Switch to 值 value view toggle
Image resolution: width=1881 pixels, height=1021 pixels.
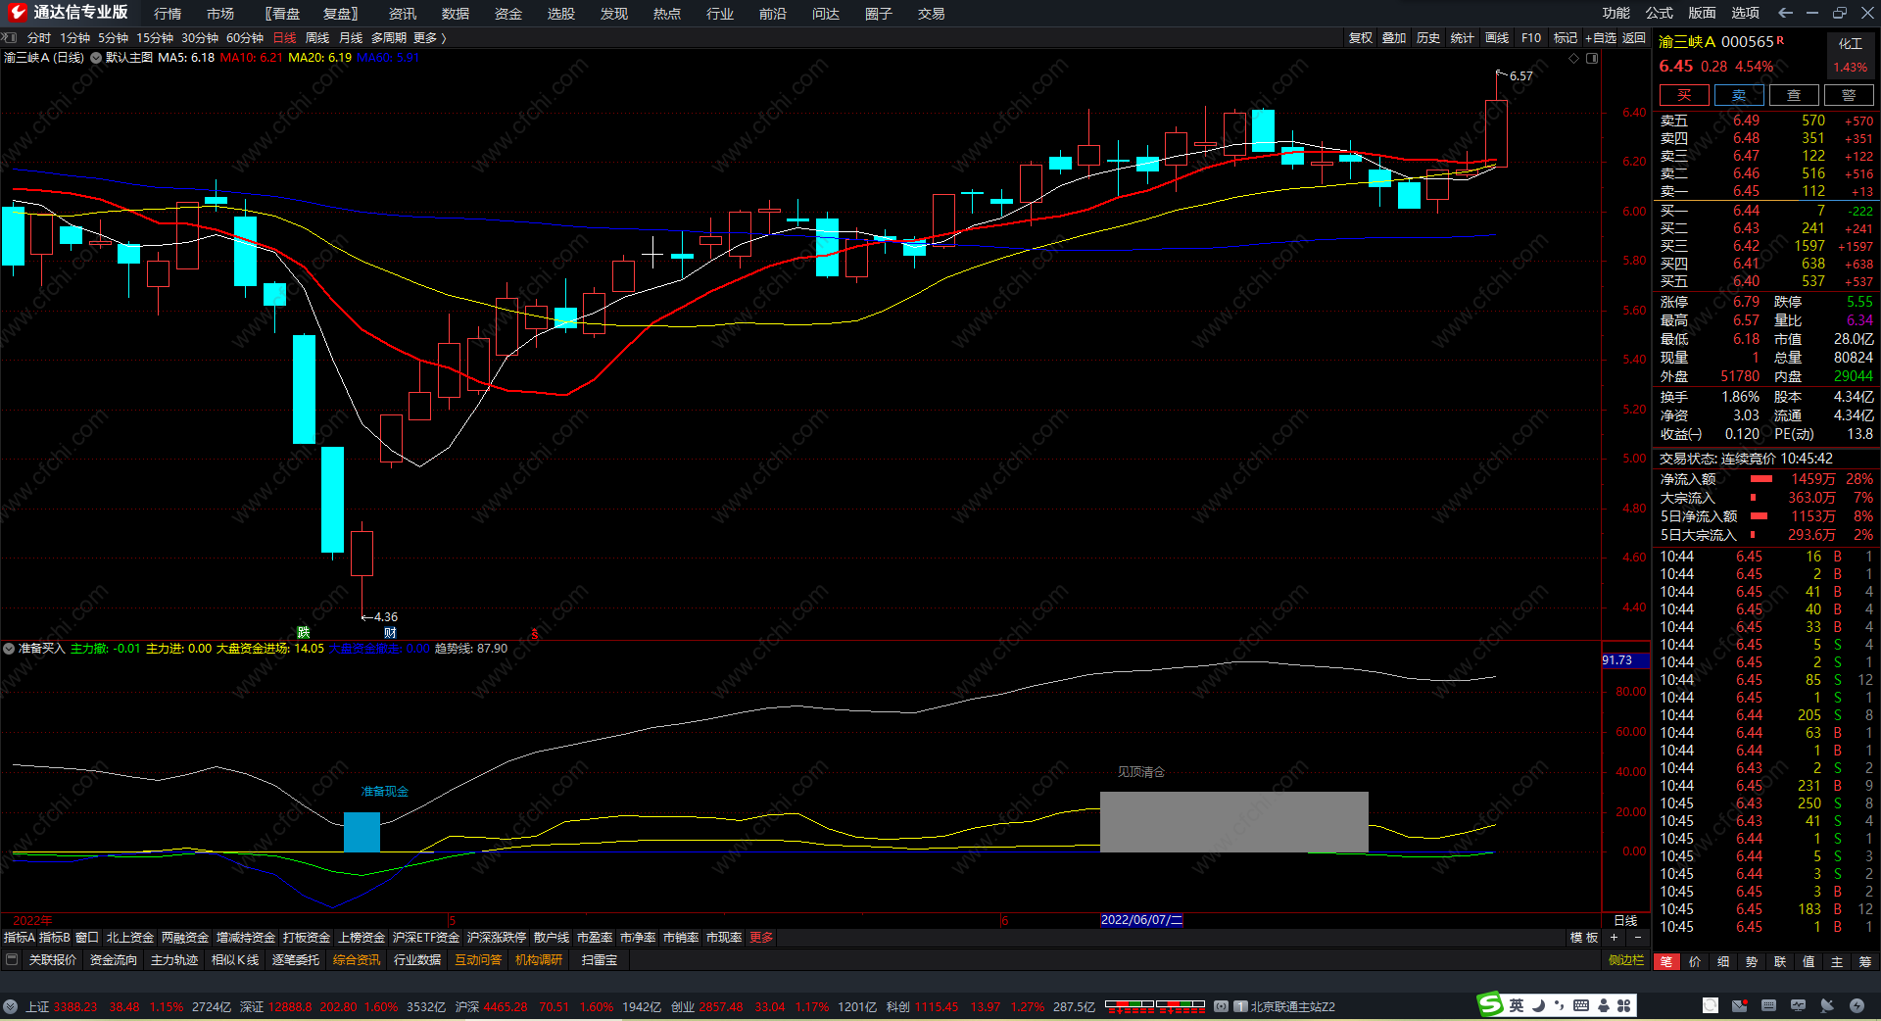pyautogui.click(x=1809, y=961)
